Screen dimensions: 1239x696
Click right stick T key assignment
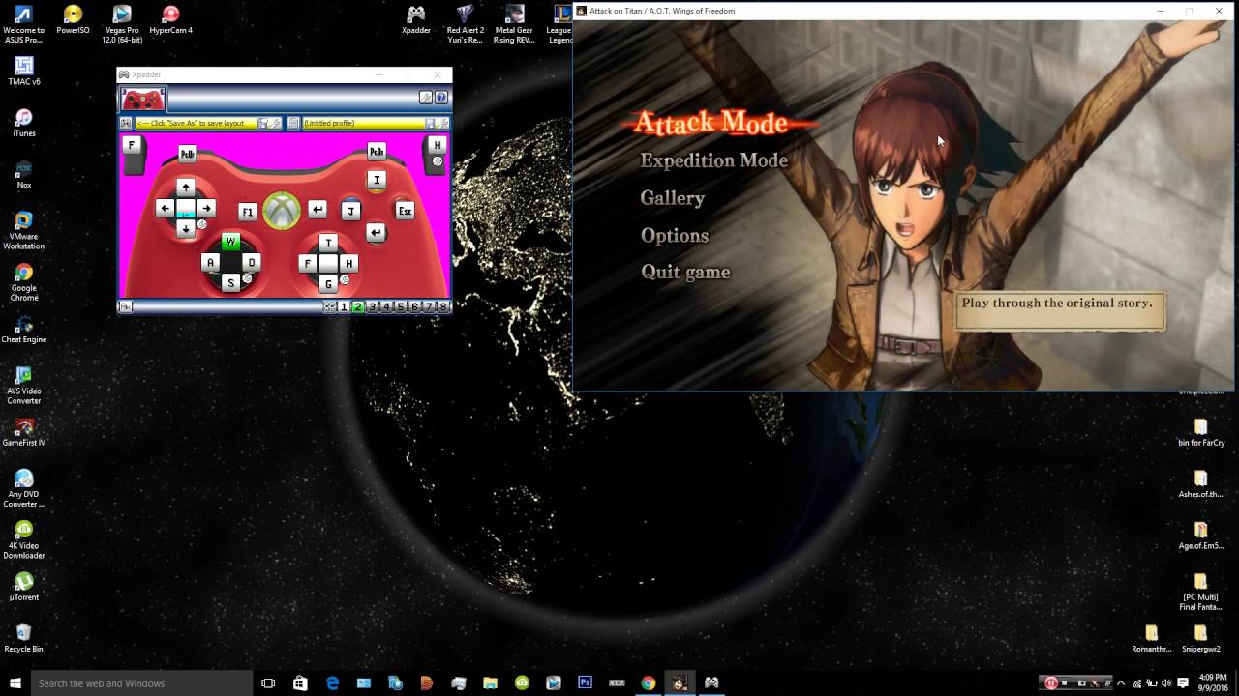pyautogui.click(x=328, y=243)
